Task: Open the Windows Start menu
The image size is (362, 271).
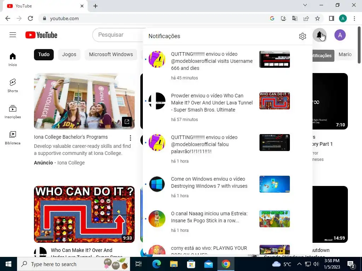Action: 8,264
